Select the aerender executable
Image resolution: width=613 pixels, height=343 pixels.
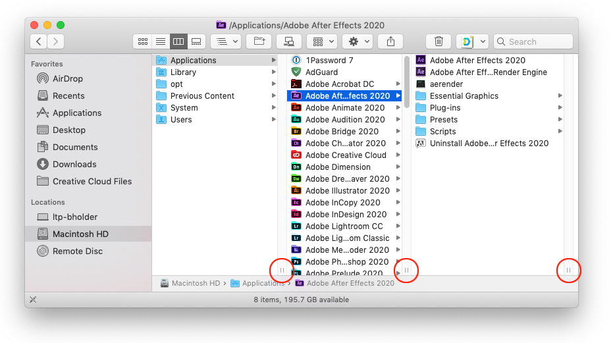pos(487,84)
